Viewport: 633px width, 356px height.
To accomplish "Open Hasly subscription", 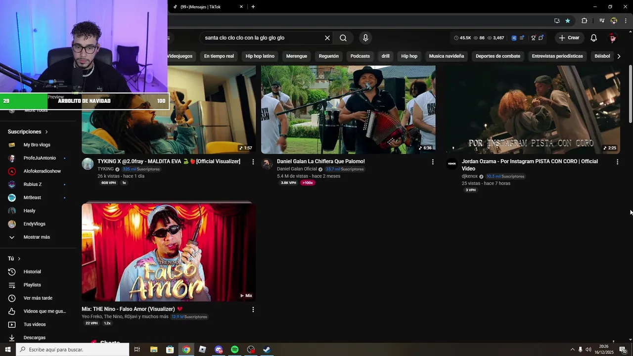I will (x=29, y=211).
